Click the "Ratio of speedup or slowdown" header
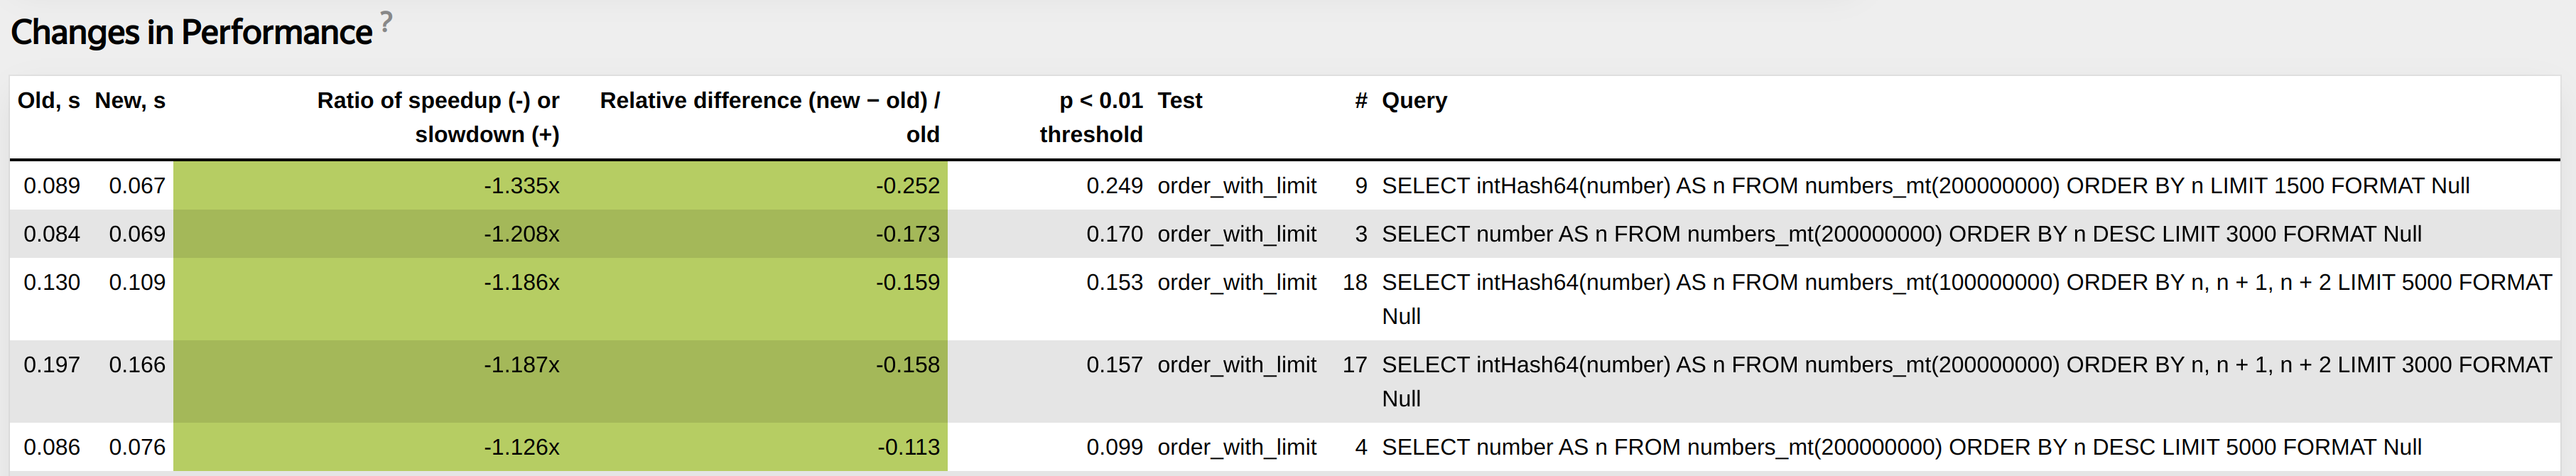This screenshot has height=476, width=2576. [438, 117]
